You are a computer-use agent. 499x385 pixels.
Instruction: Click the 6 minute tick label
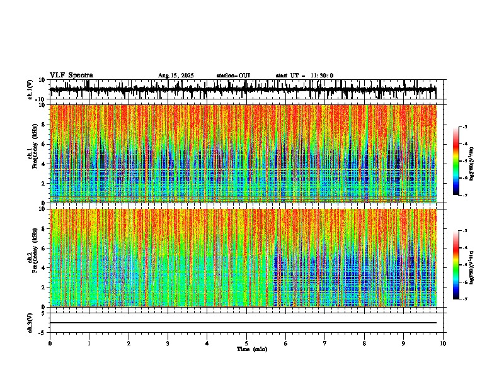pos(286,343)
